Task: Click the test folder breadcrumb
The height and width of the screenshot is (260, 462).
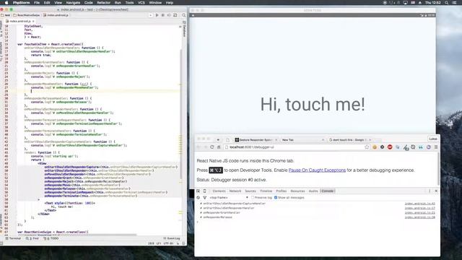Action: click(x=6, y=15)
